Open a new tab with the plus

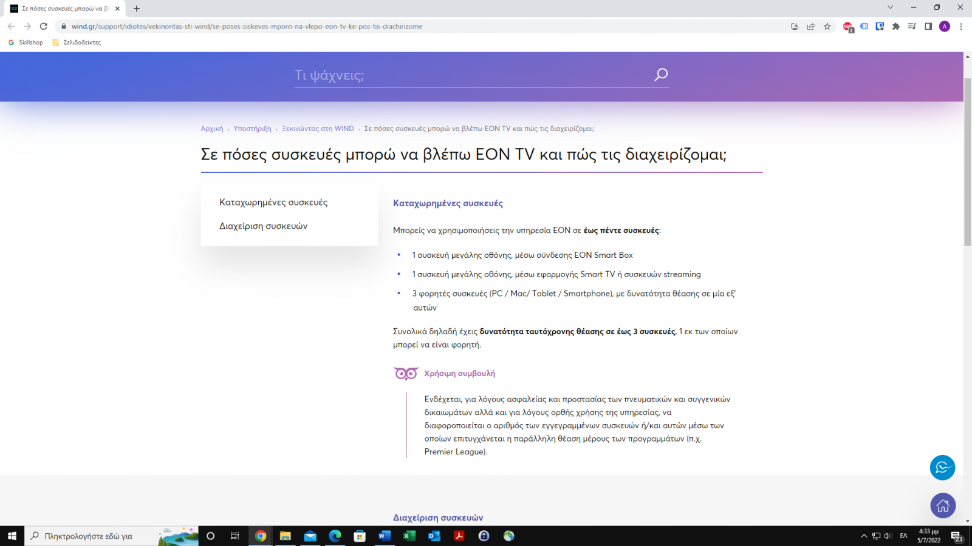tap(137, 8)
